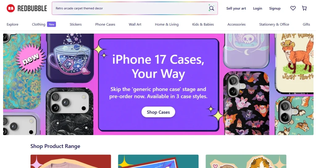316x168 pixels.
Task: Click the 'New' badge beside Clothing
Action: pos(52,24)
